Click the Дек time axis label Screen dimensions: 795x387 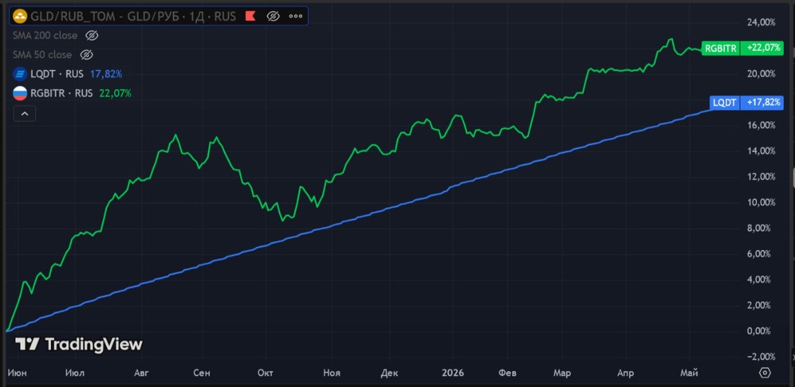click(390, 373)
